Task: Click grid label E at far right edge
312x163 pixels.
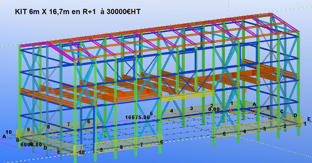Action: [x=309, y=119]
